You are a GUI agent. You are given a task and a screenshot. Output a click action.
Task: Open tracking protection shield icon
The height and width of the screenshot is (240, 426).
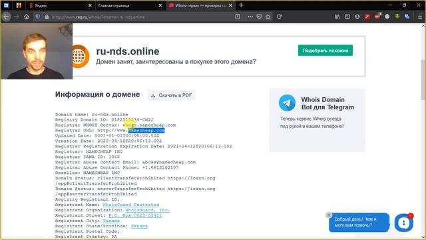pyautogui.click(x=37, y=17)
